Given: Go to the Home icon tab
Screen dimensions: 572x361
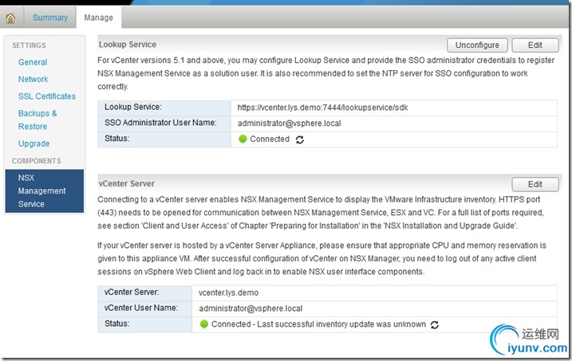Looking at the screenshot, I should [10, 18].
